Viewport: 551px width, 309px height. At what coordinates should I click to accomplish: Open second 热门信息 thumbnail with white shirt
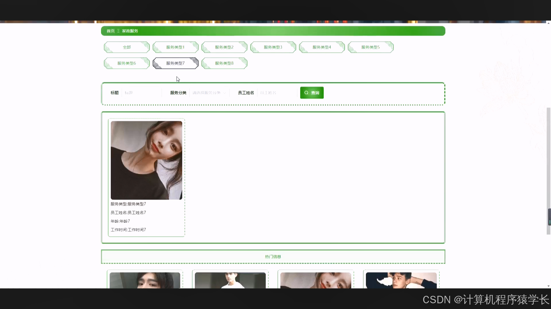pos(230,280)
